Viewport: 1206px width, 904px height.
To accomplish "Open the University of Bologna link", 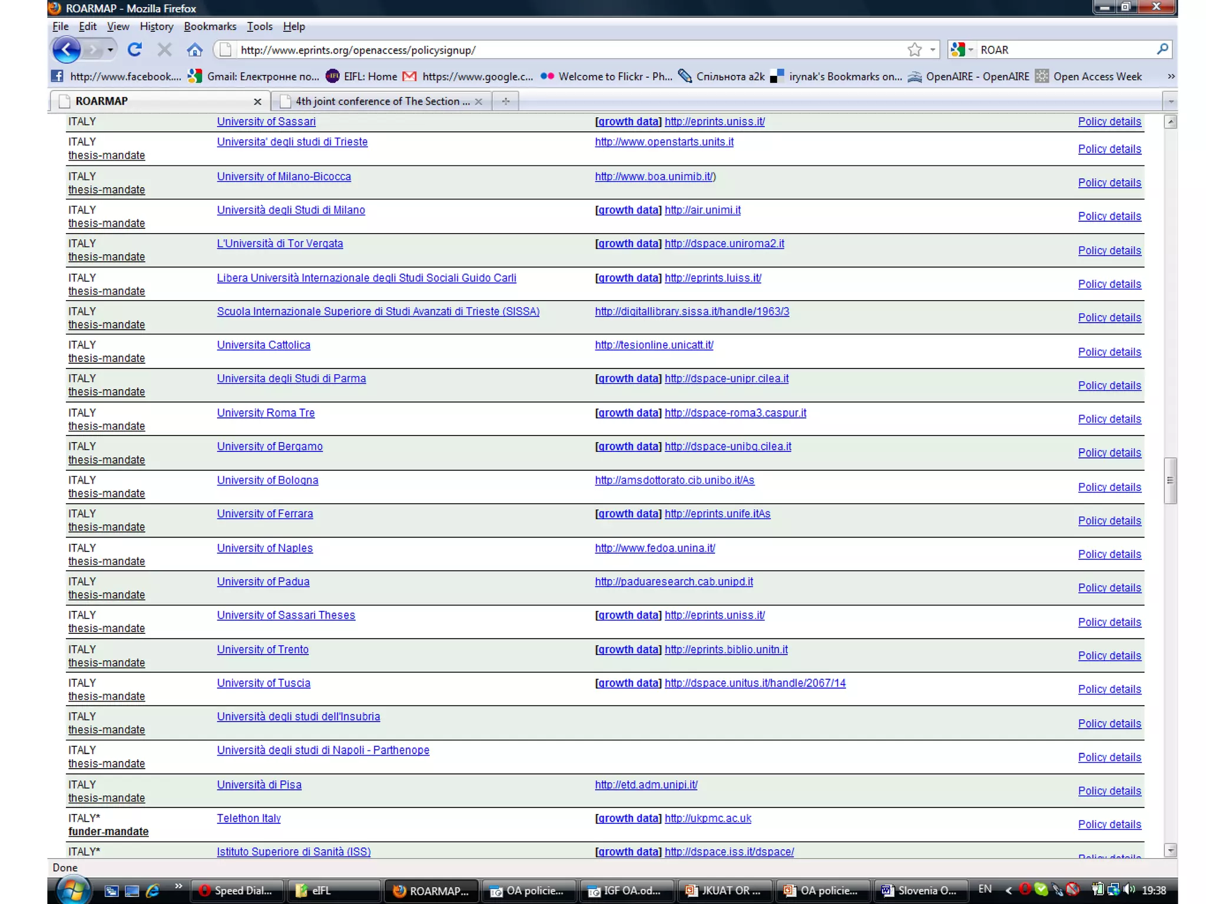I will (267, 480).
